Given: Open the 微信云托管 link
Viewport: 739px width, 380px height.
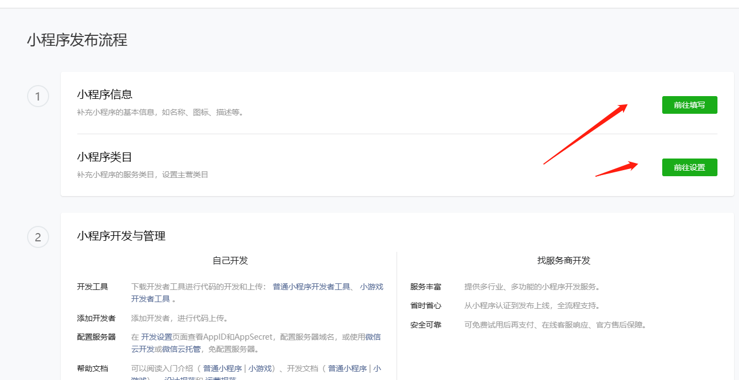Looking at the screenshot, I should point(181,349).
